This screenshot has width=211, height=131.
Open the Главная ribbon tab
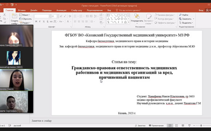(x=9, y=10)
